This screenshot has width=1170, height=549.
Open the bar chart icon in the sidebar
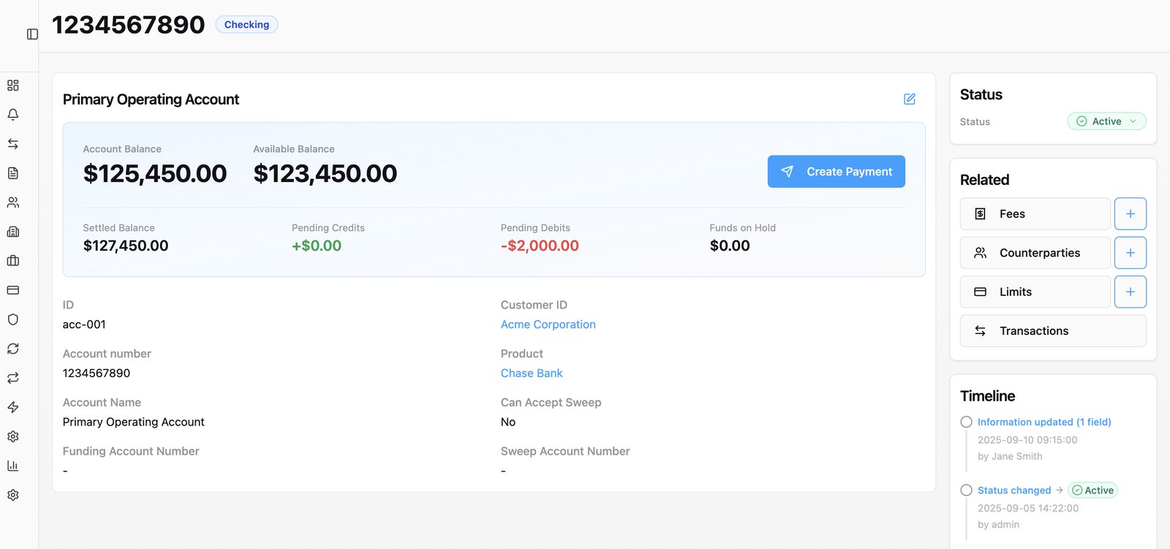click(x=13, y=466)
